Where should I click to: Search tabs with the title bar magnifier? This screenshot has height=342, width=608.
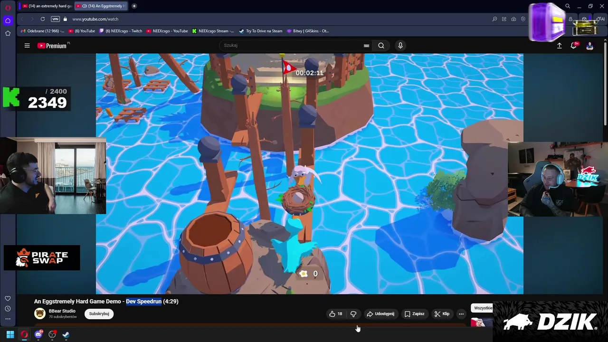(x=567, y=6)
